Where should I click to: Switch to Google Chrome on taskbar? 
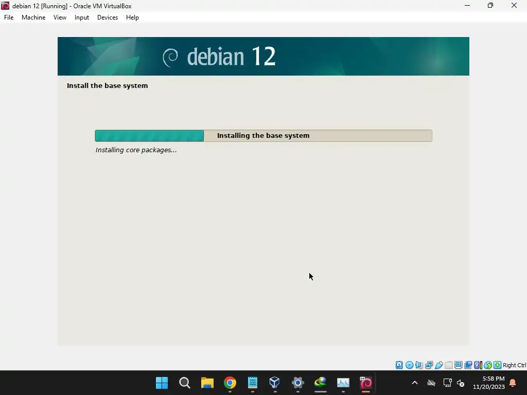click(230, 383)
